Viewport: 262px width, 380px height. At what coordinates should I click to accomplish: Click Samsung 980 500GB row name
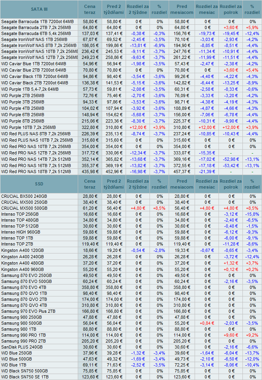click(x=22, y=323)
